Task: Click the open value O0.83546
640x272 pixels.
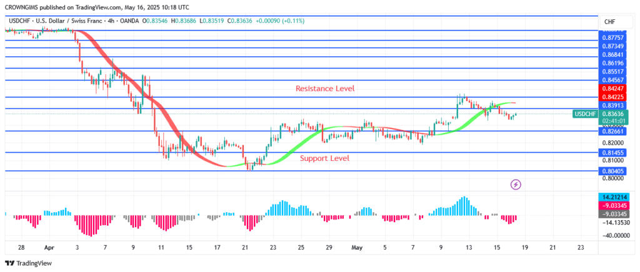Action: 156,21
